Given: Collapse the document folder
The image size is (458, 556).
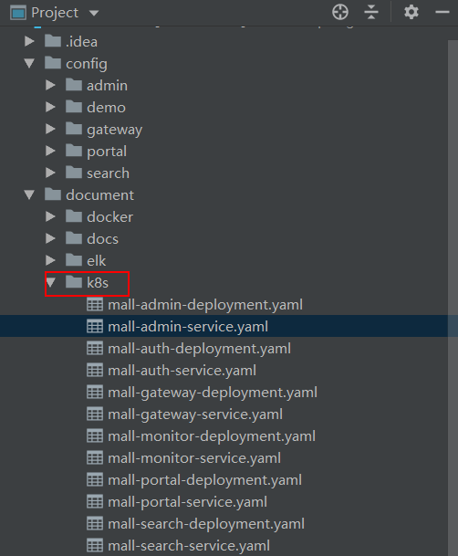Looking at the screenshot, I should pyautogui.click(x=29, y=194).
